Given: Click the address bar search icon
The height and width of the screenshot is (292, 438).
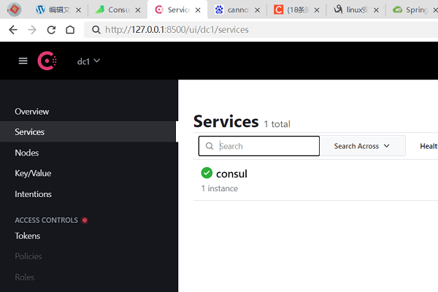Looking at the screenshot, I should pos(96,30).
